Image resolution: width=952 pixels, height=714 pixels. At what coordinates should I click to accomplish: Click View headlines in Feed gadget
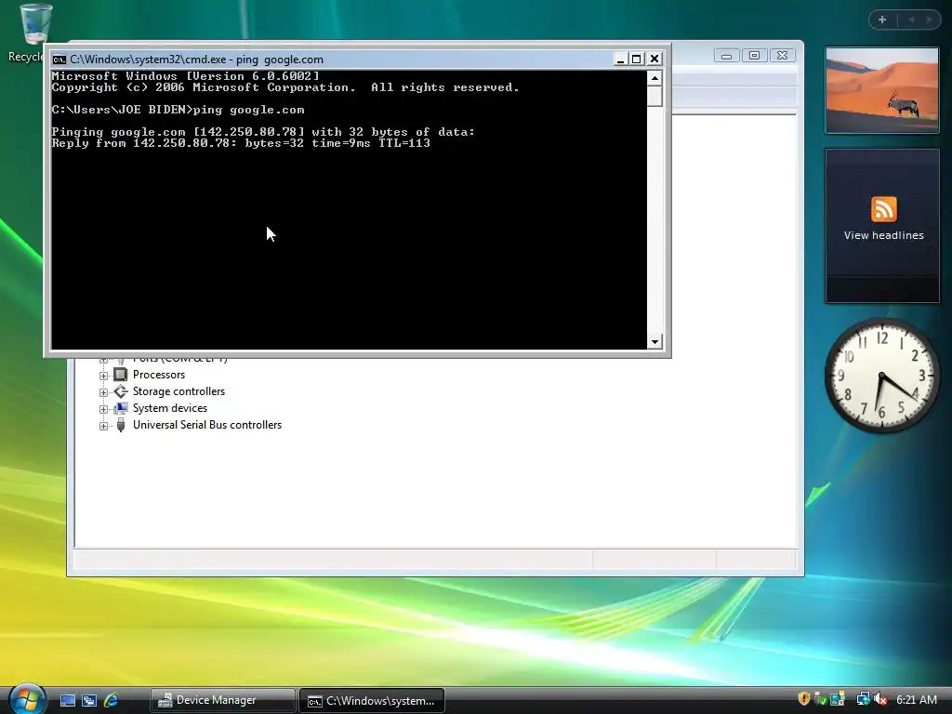click(x=883, y=235)
